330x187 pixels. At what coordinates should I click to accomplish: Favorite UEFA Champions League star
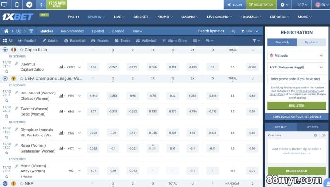point(22,79)
